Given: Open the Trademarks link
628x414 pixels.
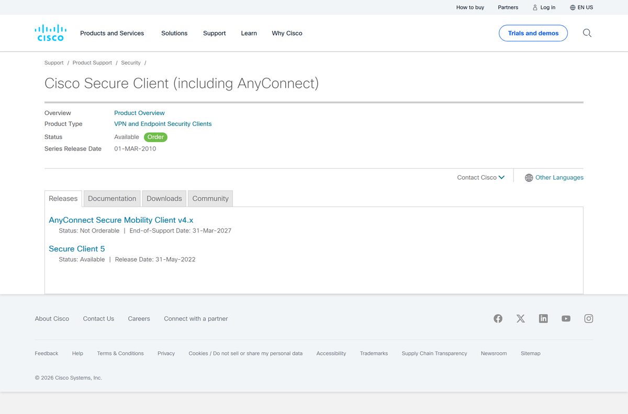Looking at the screenshot, I should (374, 353).
